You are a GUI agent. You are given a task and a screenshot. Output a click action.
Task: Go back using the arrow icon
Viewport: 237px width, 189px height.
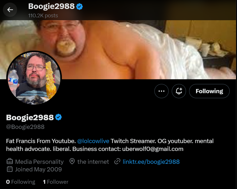pos(10,10)
